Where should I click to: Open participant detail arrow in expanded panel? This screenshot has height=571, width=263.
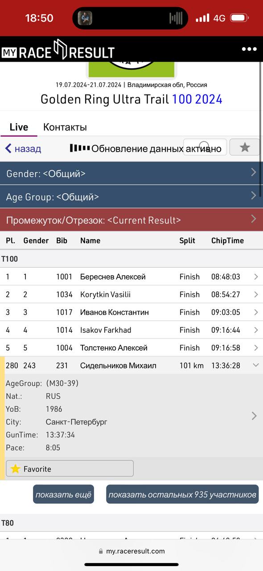(254, 416)
